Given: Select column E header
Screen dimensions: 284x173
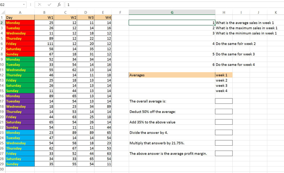Looking at the screenshot, I should (103, 12).
